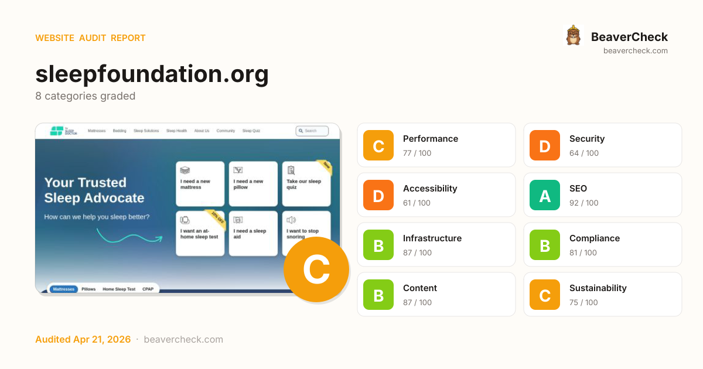Click the large overall C grade circle
The image size is (703, 369).
tap(316, 270)
